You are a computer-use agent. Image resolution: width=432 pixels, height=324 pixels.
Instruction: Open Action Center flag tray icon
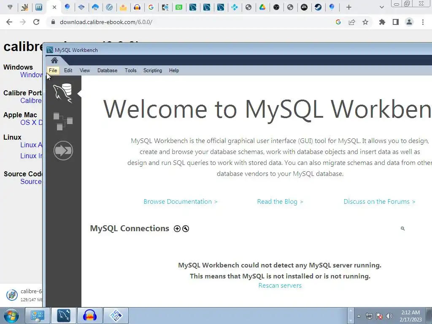379,316
